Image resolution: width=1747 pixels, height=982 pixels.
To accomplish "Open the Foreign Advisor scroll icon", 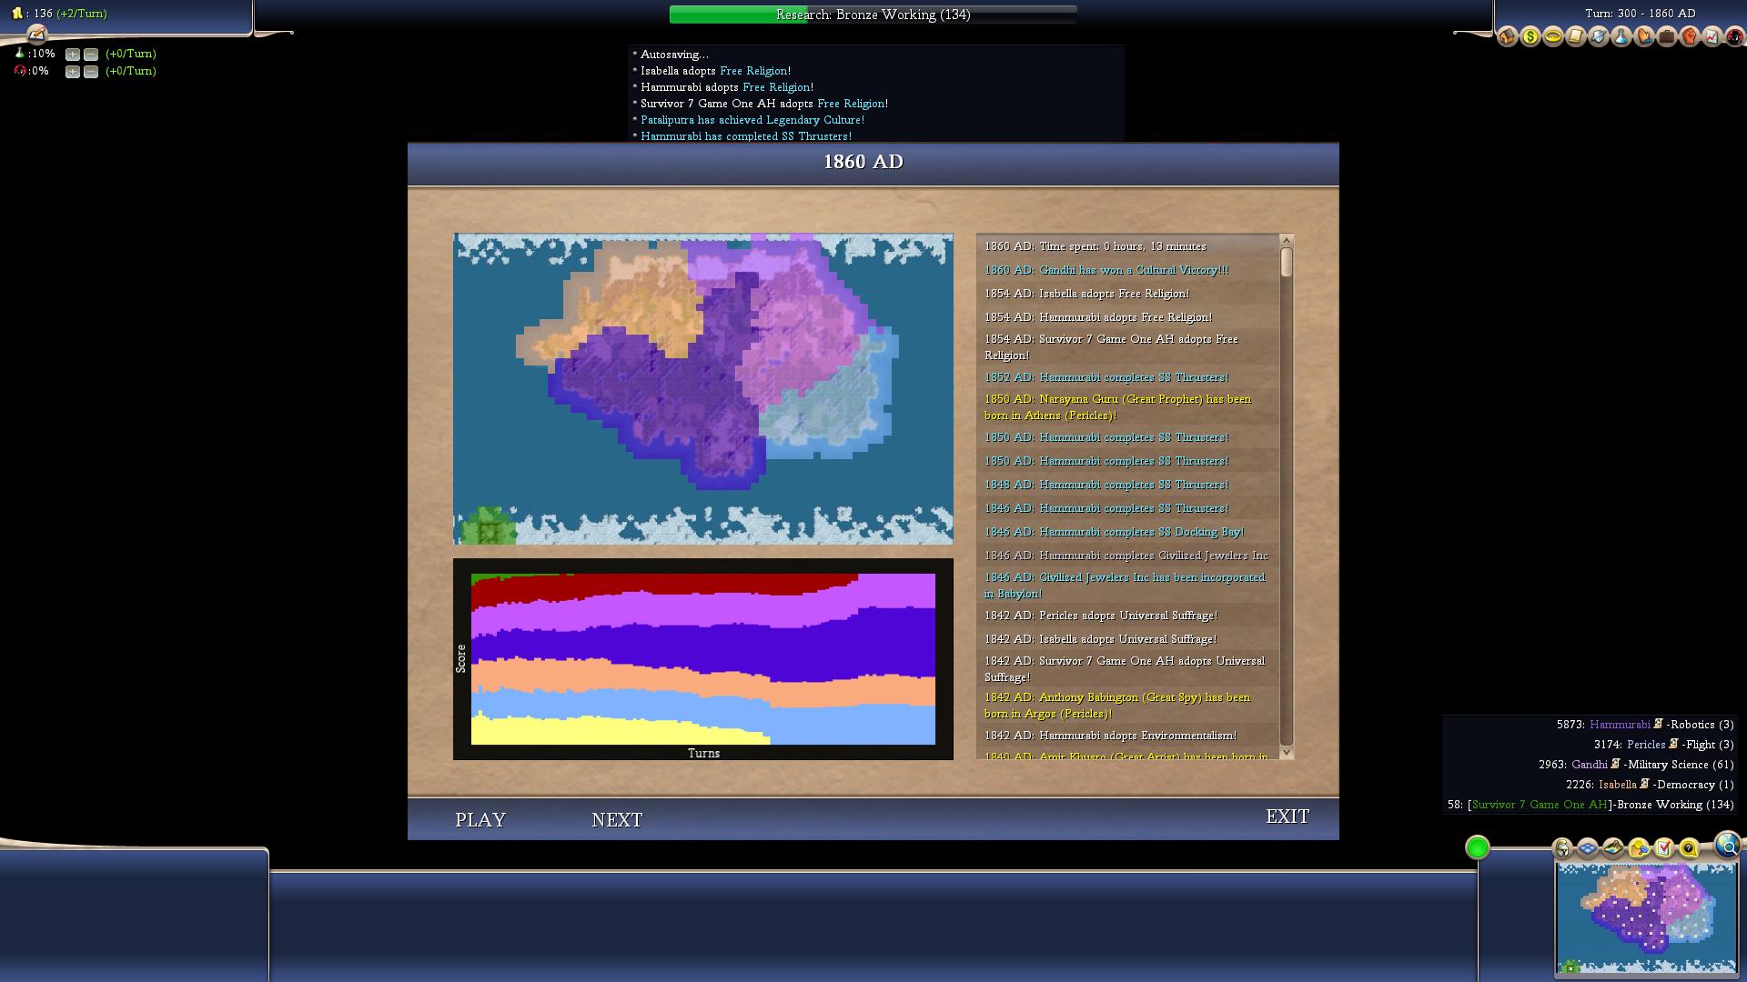I will point(1576,36).
